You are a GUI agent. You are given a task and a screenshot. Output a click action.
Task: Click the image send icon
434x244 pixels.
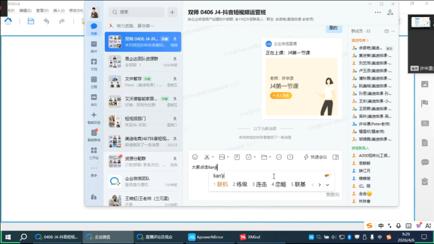tap(222, 157)
